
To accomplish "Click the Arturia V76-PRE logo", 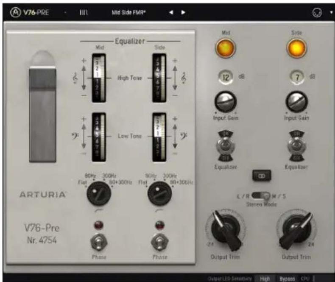I will [x=30, y=12].
